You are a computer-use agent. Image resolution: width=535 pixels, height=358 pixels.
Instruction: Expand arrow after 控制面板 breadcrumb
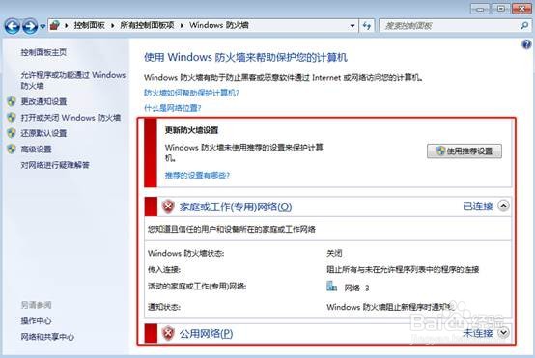tap(113, 25)
